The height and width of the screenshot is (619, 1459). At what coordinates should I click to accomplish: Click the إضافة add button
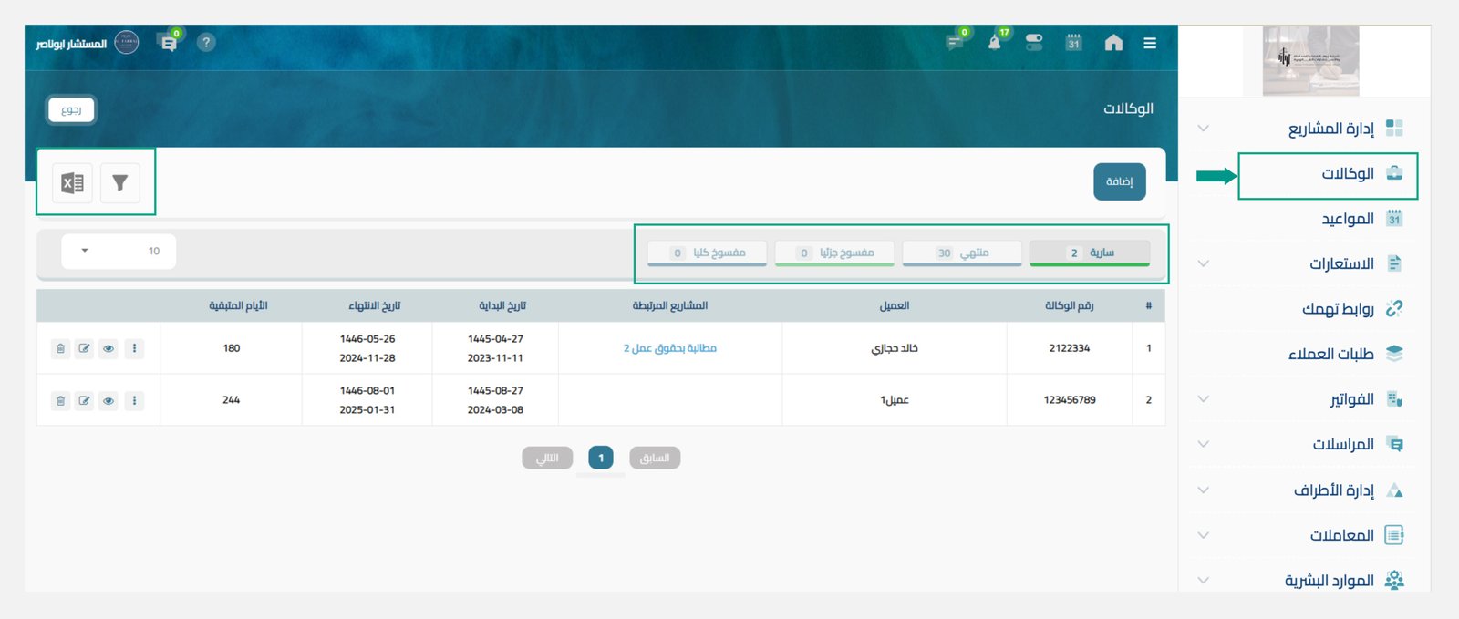[x=1120, y=181]
